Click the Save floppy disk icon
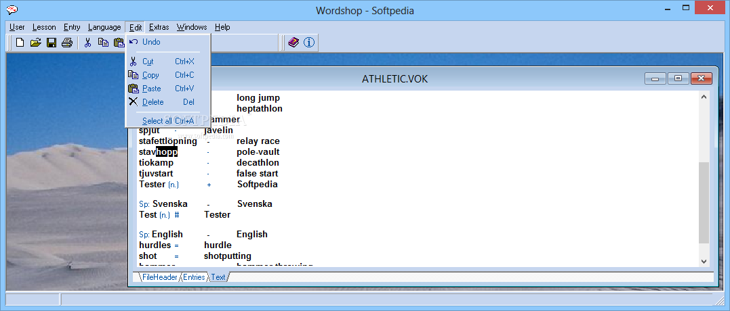730x311 pixels. [52, 43]
